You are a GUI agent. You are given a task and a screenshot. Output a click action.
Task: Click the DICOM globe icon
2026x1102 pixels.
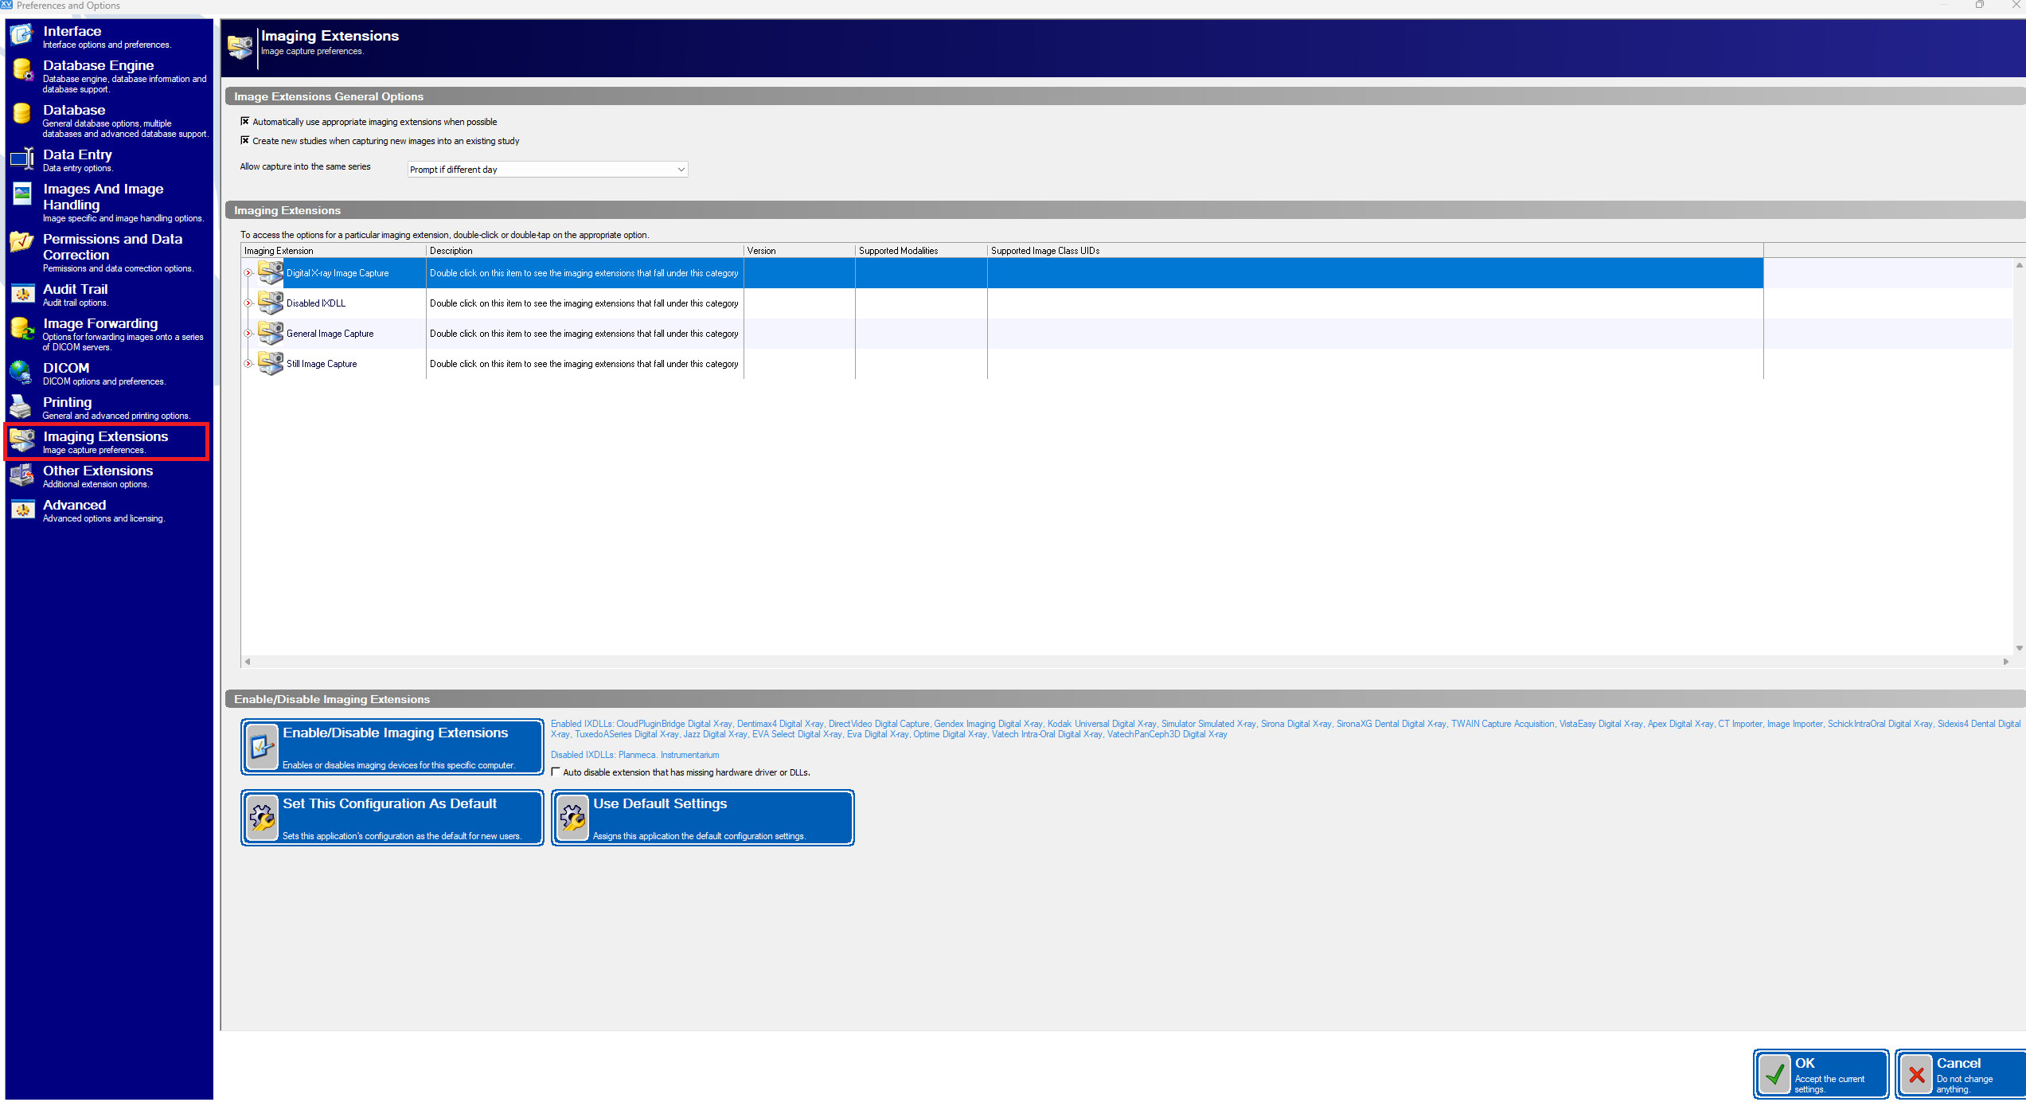pos(21,372)
